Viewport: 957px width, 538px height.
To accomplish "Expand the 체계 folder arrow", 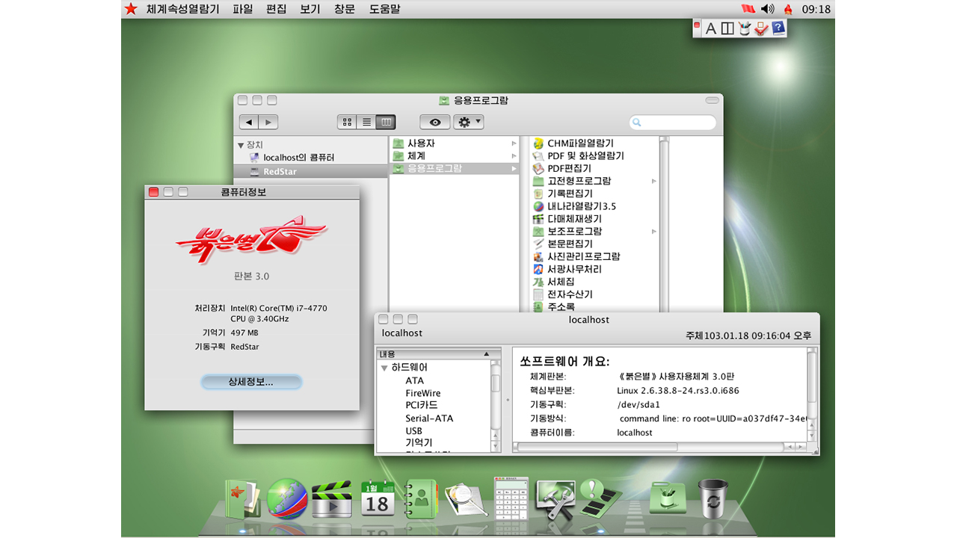I will point(514,156).
